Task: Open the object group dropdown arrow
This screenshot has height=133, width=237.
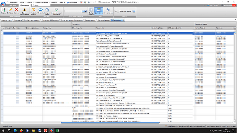Action: coord(83,11)
